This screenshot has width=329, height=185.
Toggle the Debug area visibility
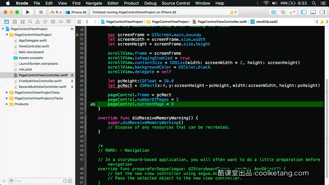[x=313, y=12]
